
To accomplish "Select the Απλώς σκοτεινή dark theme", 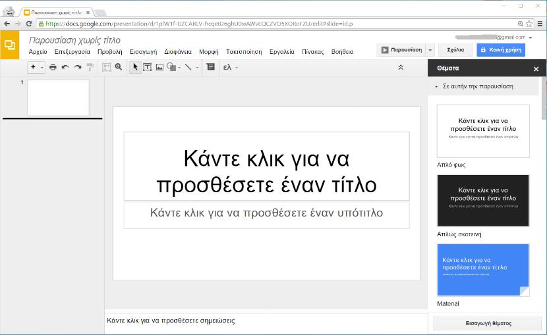I will pyautogui.click(x=483, y=200).
